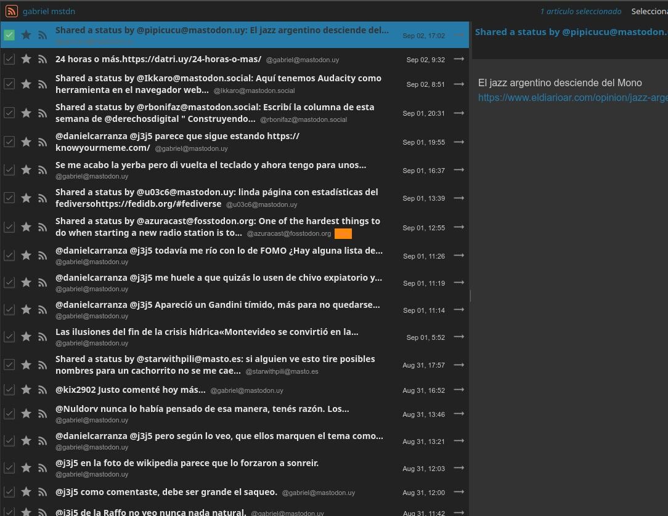Star the 'Se me acabo la yerba' article
The width and height of the screenshot is (668, 516).
pyautogui.click(x=26, y=170)
